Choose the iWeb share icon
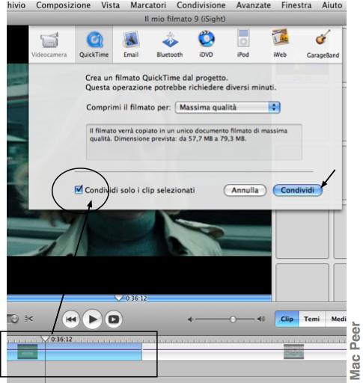The height and width of the screenshot is (383, 363). point(280,44)
